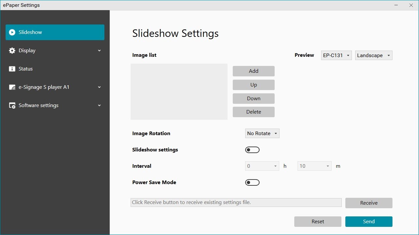Click Receive to fetch existing settings
Screen dimensions: 419x235
coord(369,203)
